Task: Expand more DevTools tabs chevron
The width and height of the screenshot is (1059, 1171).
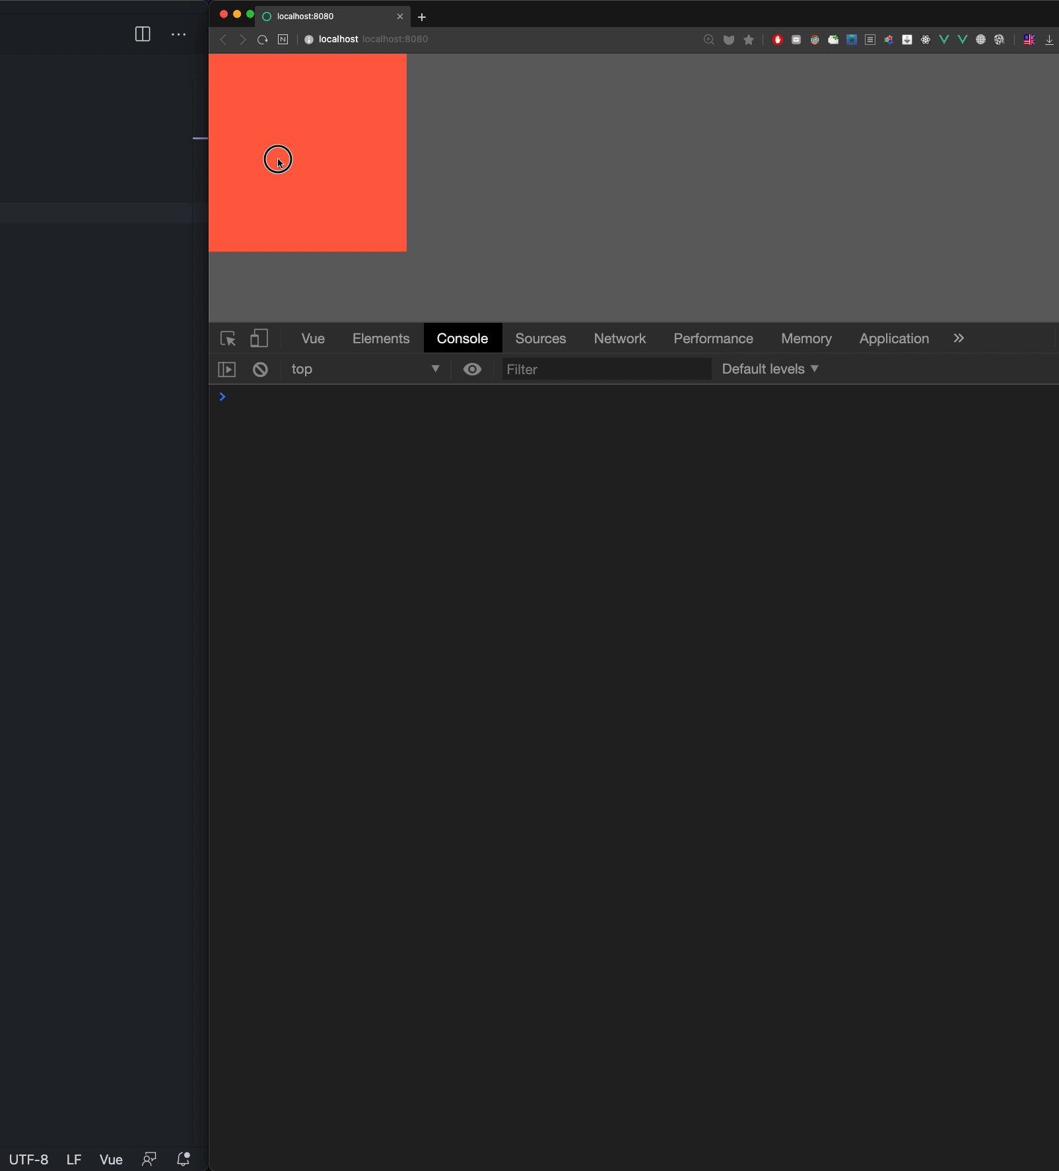Action: tap(959, 338)
